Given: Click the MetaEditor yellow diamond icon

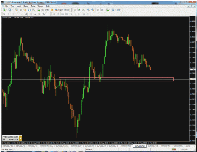Looking at the screenshot, I should 52,10.
